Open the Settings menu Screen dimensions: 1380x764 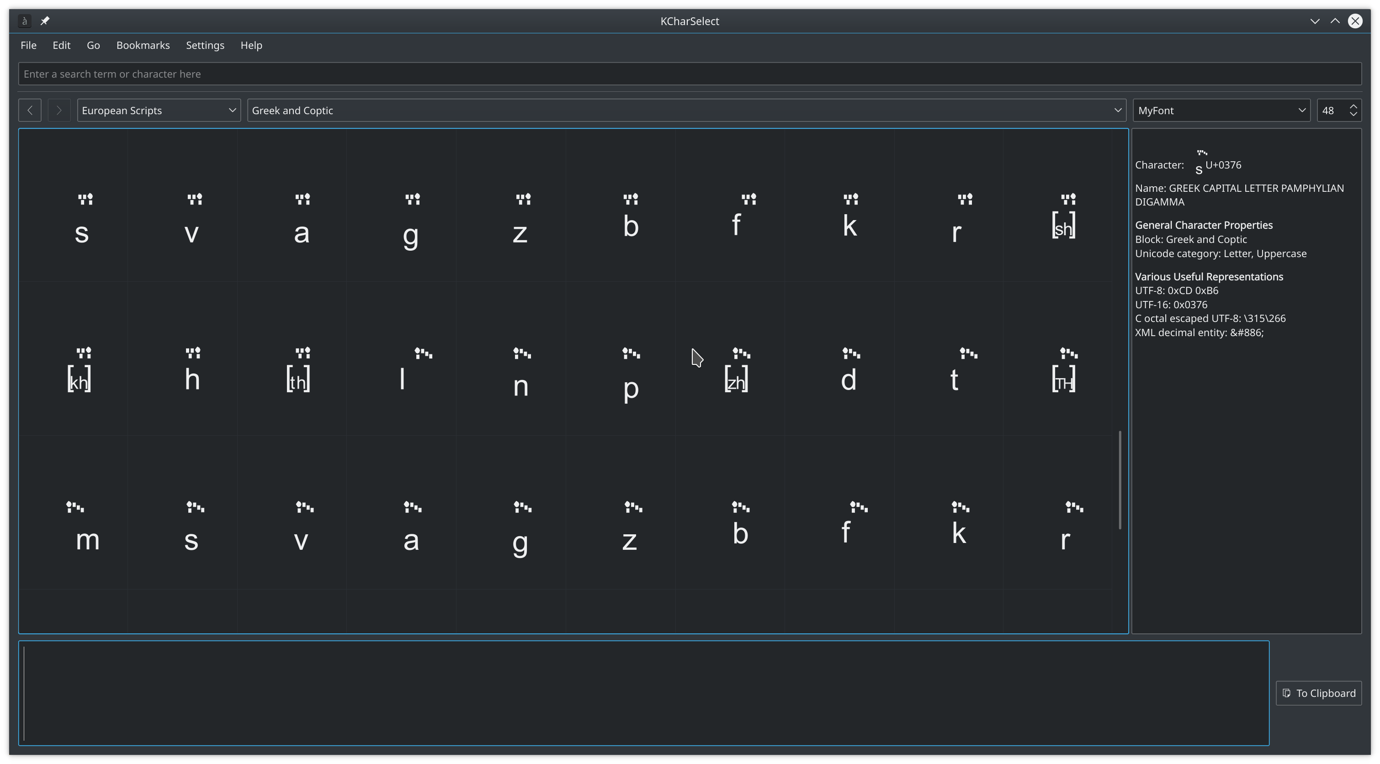tap(205, 45)
